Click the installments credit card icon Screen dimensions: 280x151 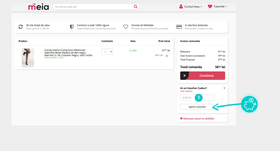pos(179,27)
